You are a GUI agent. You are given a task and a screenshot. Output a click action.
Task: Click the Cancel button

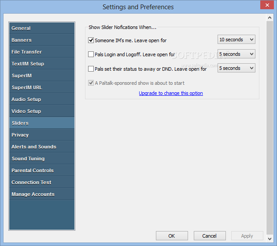click(210, 236)
